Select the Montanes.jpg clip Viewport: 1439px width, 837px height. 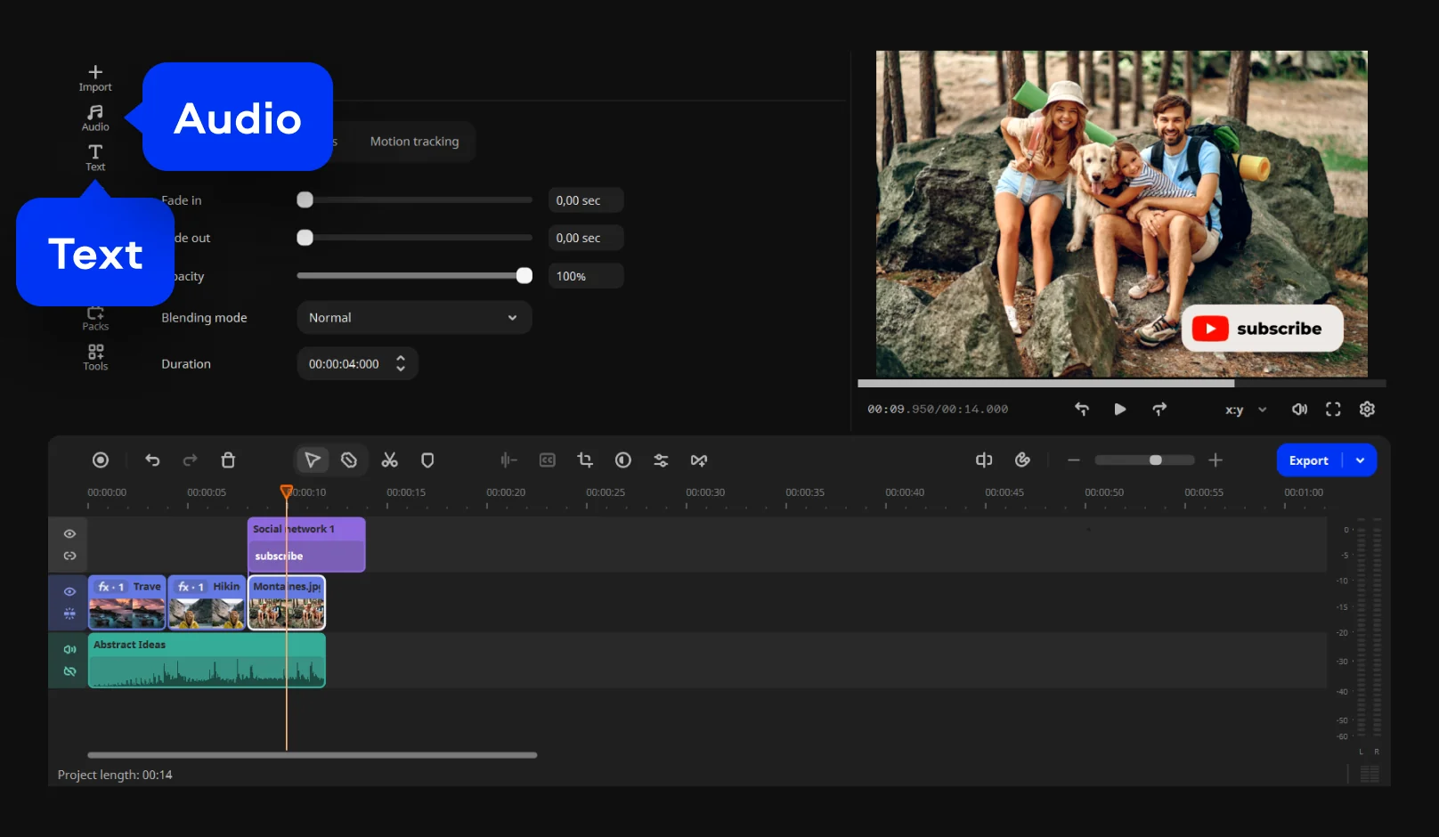click(x=287, y=603)
